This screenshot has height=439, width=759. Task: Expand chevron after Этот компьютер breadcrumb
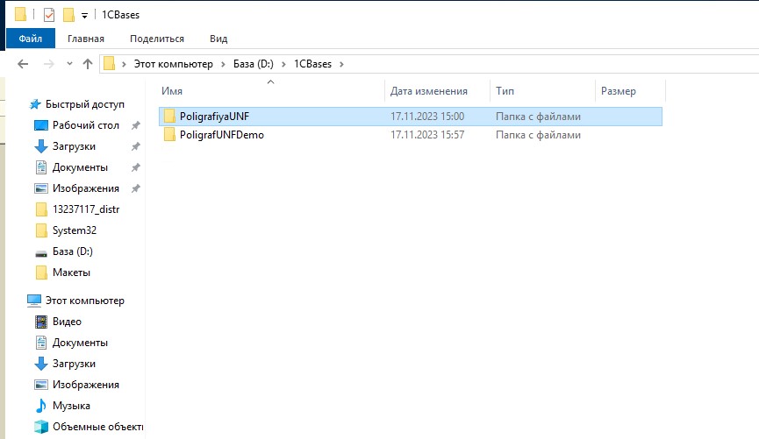click(223, 64)
